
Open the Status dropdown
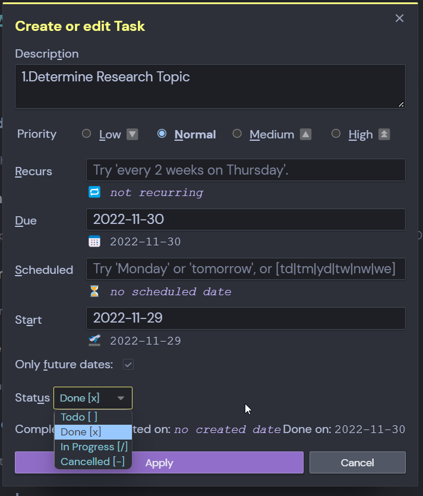click(x=92, y=398)
